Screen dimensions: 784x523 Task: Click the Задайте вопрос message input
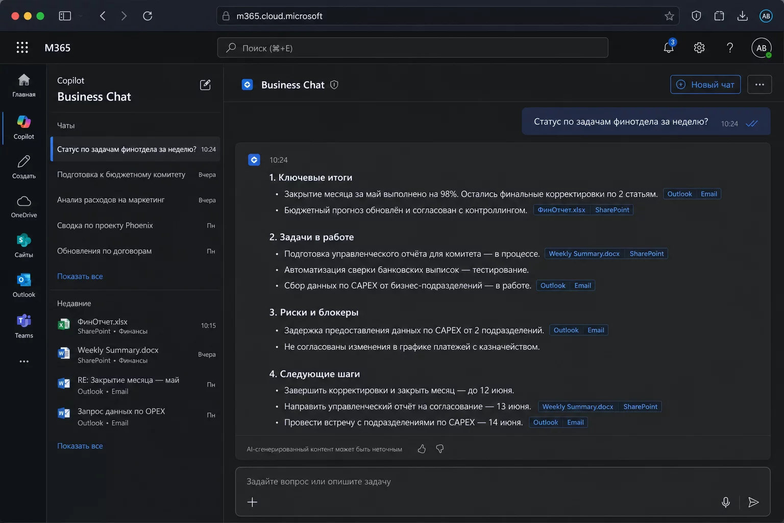[502, 481]
